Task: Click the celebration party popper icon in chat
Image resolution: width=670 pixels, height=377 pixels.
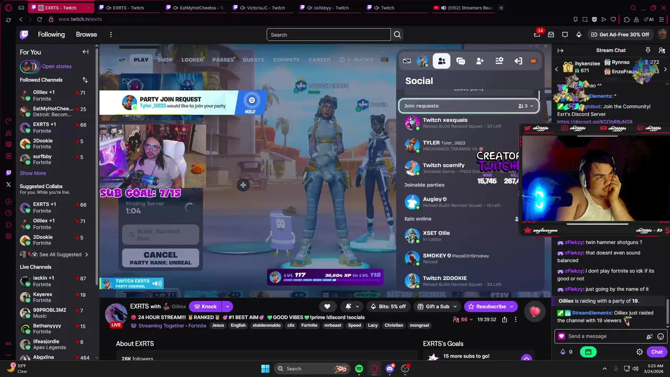Action: coord(650,337)
